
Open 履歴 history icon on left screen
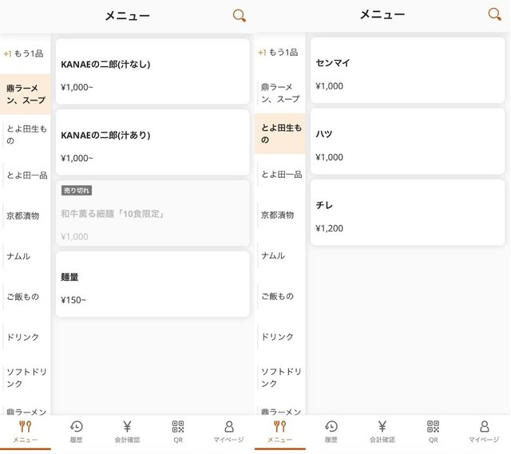tap(76, 432)
